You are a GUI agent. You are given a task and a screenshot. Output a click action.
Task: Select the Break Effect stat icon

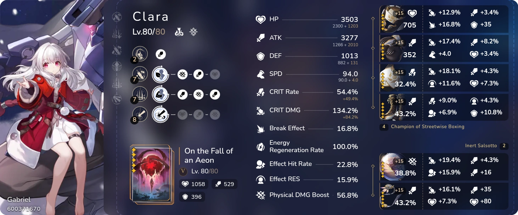260,129
